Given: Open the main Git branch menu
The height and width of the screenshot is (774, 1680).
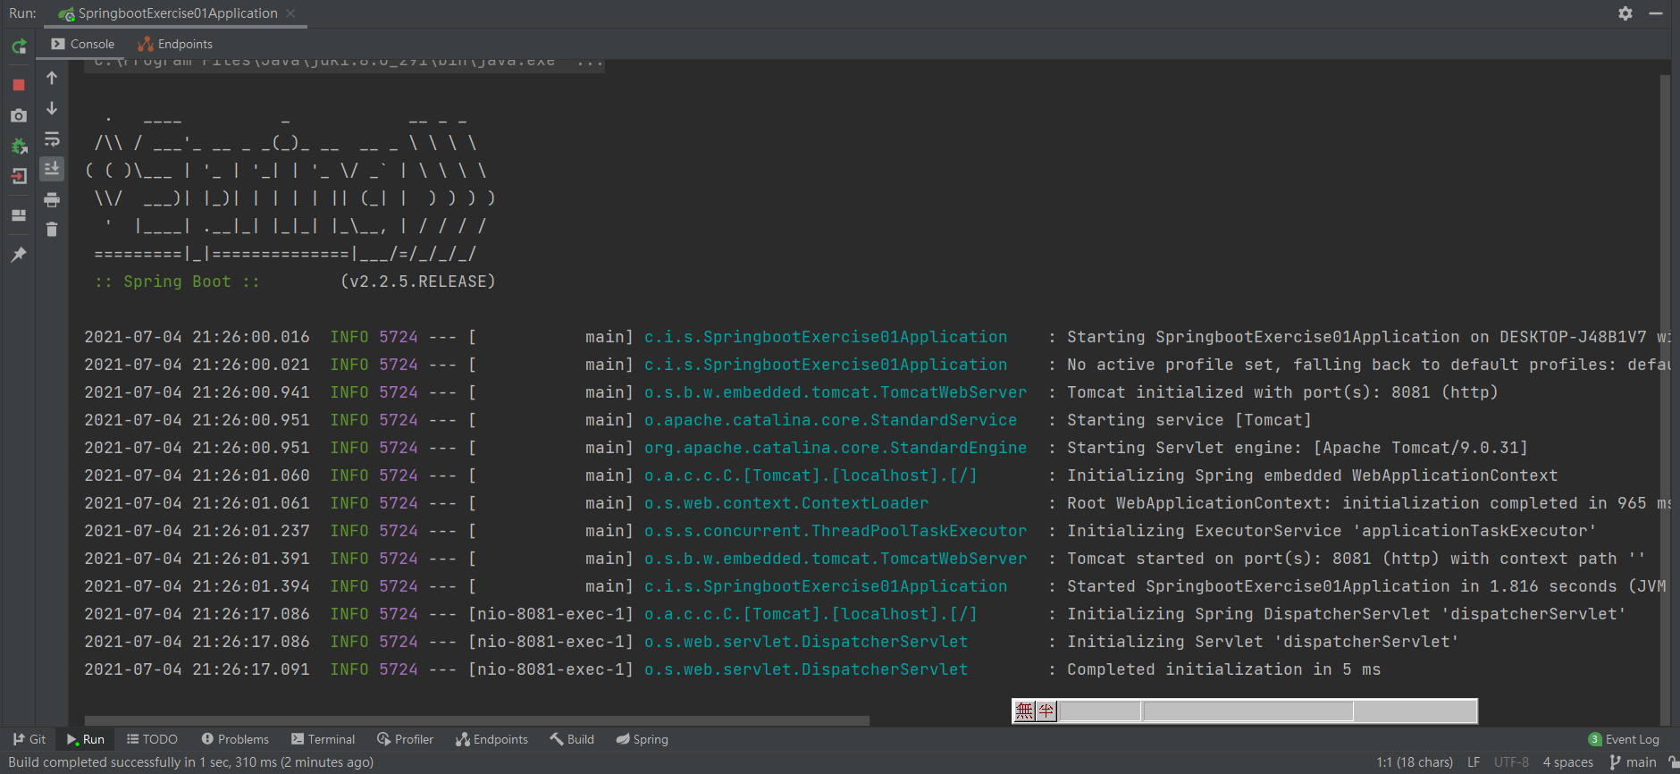Looking at the screenshot, I should pyautogui.click(x=1633, y=762).
